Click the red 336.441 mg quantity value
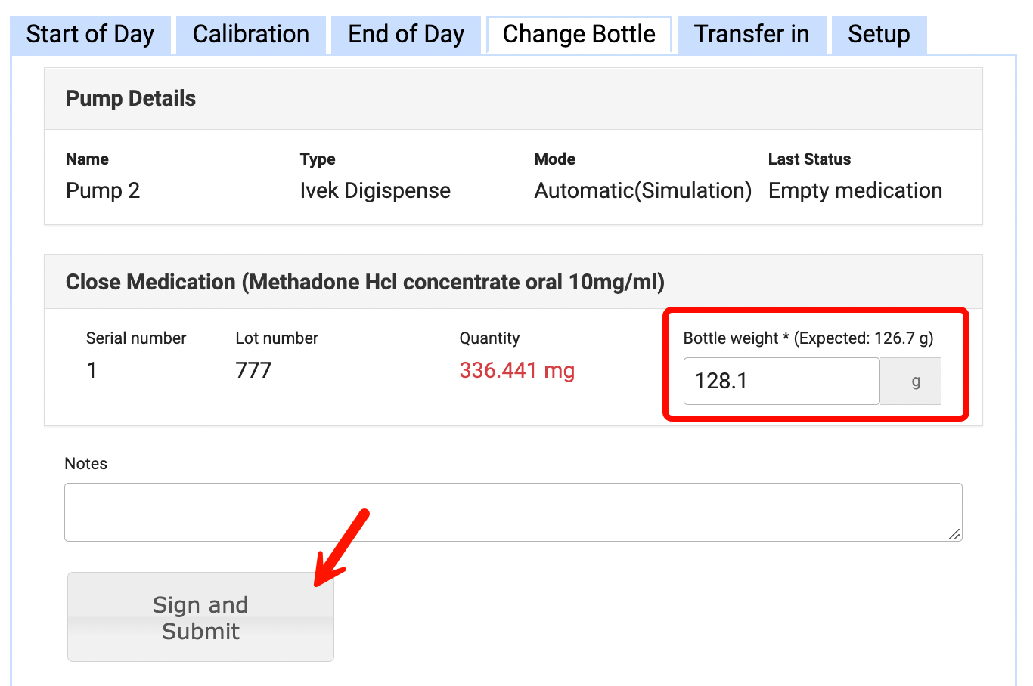This screenshot has height=686, width=1033. coord(516,370)
